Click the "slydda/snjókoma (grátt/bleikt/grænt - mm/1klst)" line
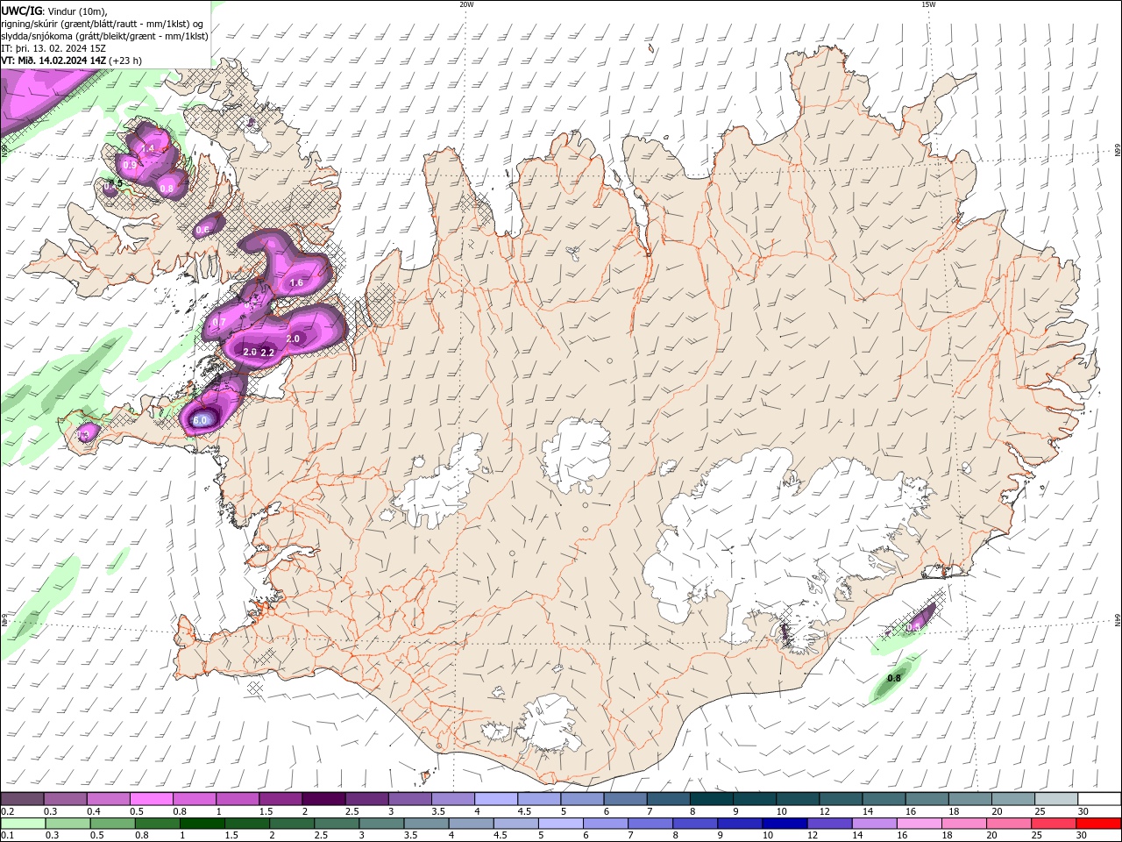The image size is (1122, 842). pos(105,36)
